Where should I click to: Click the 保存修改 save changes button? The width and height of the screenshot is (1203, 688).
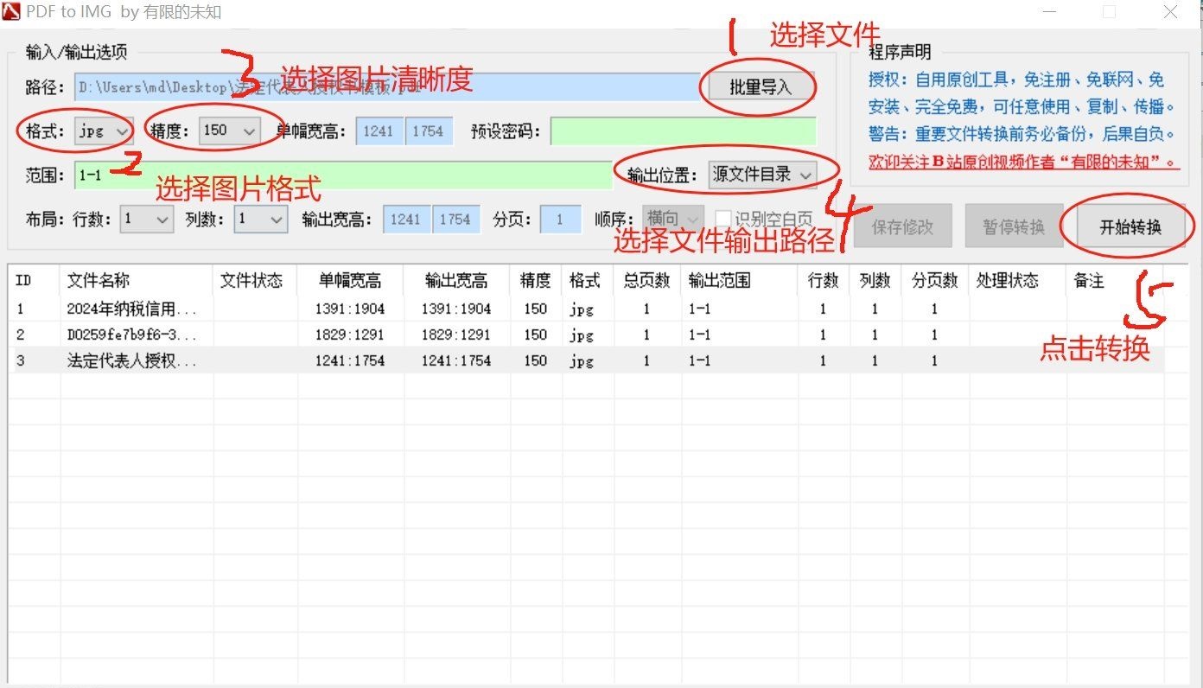pos(902,227)
